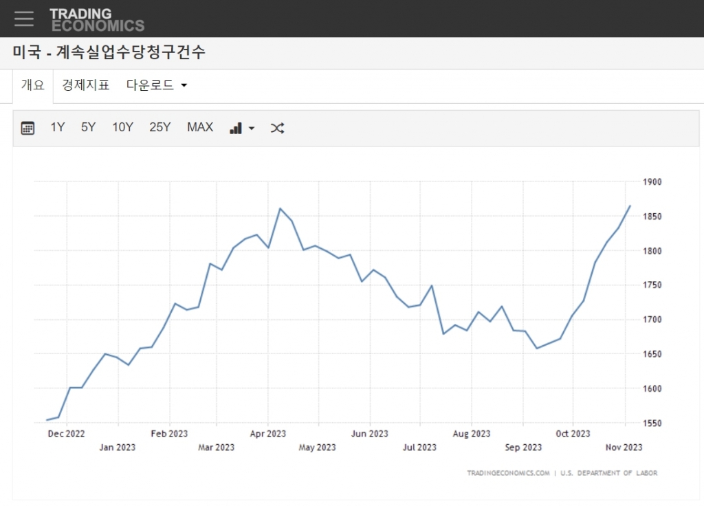
Task: Choose the 10Y time range
Action: tap(122, 127)
